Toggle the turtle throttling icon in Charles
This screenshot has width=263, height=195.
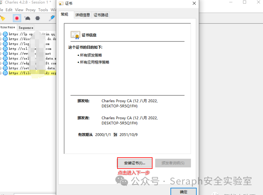point(27,18)
